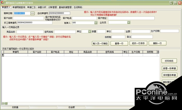Click the 单位 grid column header
Screen dimensions: 182x110
coord(126,52)
